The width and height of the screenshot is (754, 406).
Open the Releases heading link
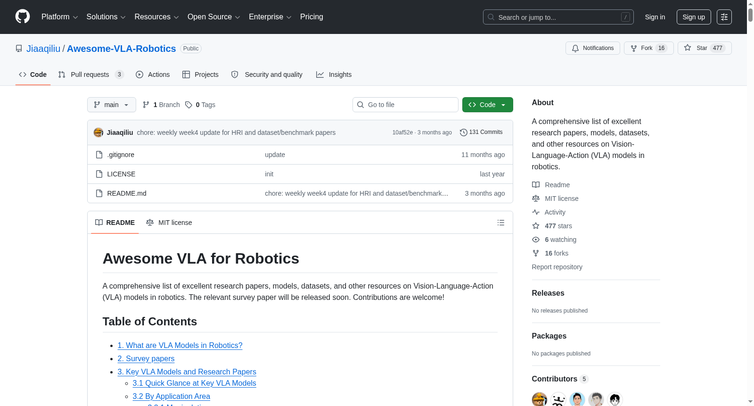tap(548, 293)
